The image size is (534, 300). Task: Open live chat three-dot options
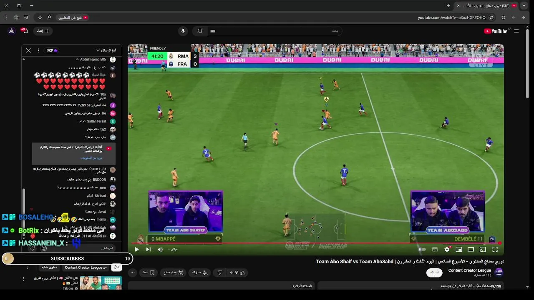pos(38,50)
